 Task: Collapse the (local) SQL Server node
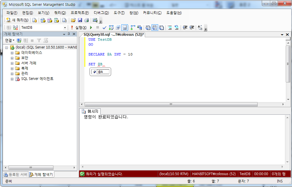(x=7, y=48)
